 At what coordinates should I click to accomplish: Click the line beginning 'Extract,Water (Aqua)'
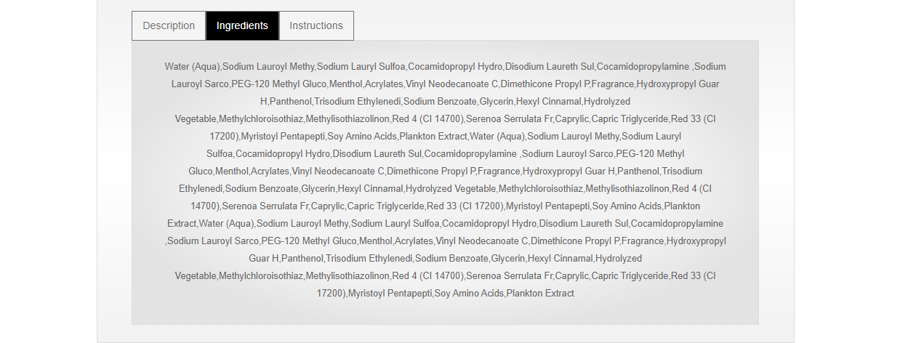coord(445,224)
